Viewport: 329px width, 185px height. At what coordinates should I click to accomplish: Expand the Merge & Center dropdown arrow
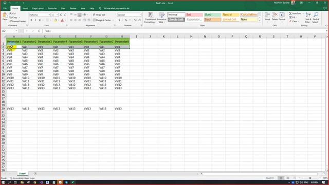coord(113,20)
